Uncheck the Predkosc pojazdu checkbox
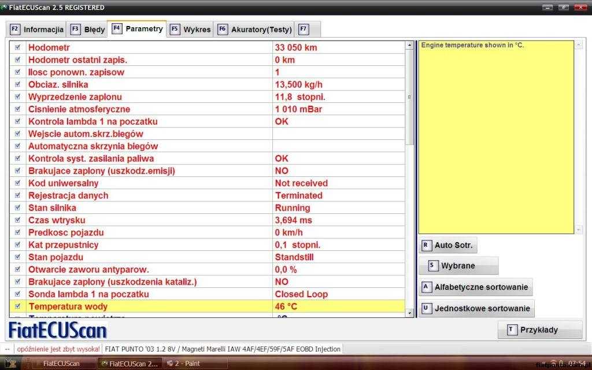592x370 pixels. [17, 232]
